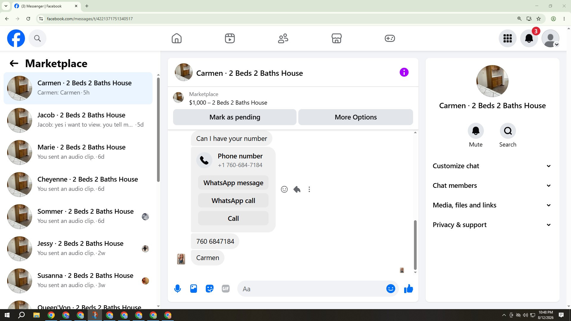Click the "Can I have your number" message
571x321 pixels.
(231, 139)
